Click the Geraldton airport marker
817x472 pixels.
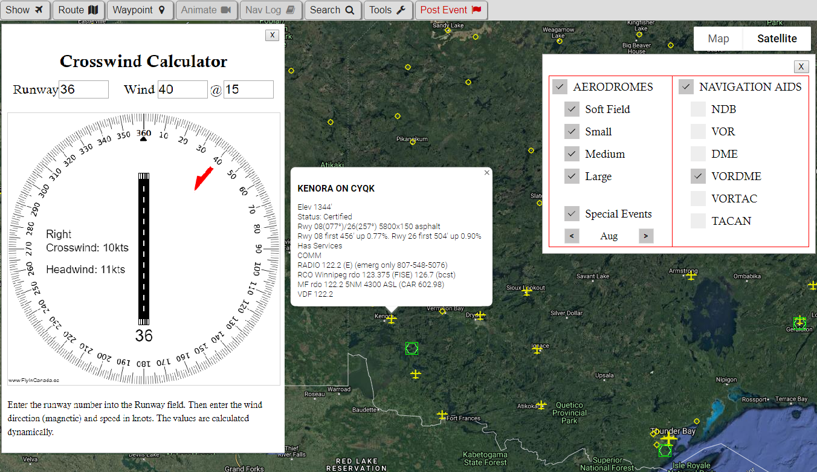pos(800,320)
